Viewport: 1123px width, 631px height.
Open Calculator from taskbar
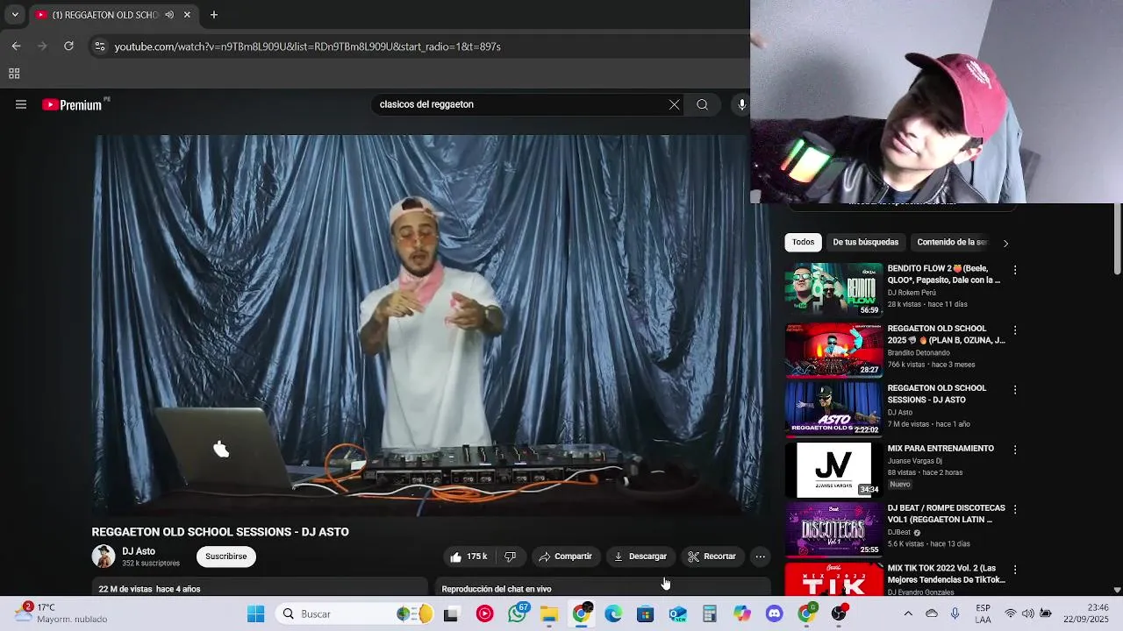point(710,614)
